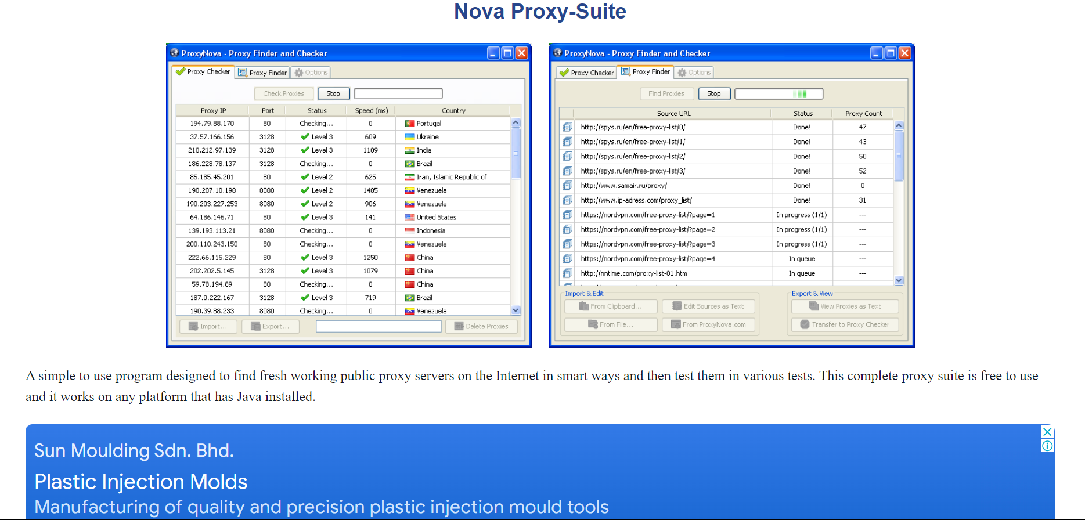1085x520 pixels.
Task: Select the Proxy Finder tab in the right window
Action: pyautogui.click(x=646, y=72)
